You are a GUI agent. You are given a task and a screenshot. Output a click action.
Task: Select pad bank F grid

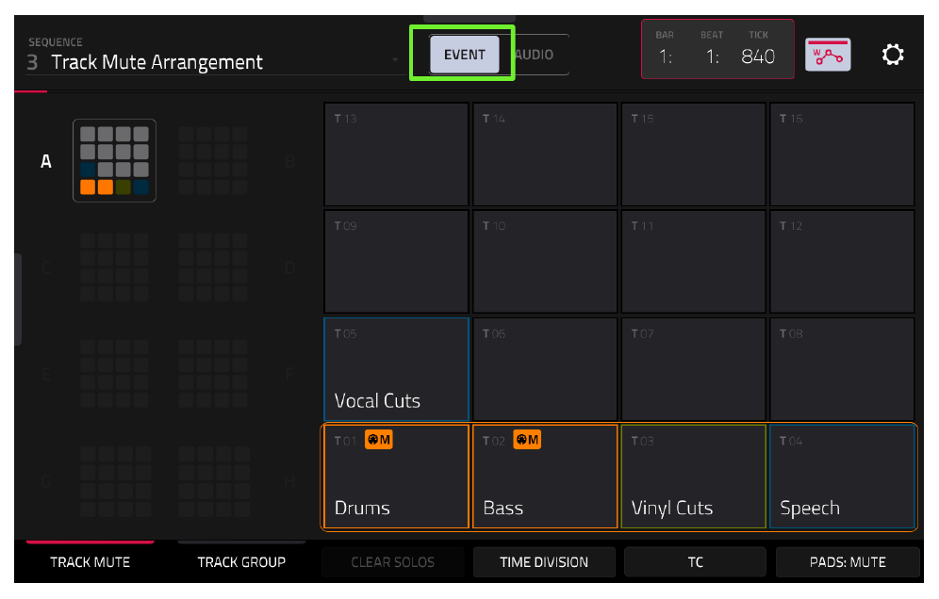pyautogui.click(x=213, y=374)
